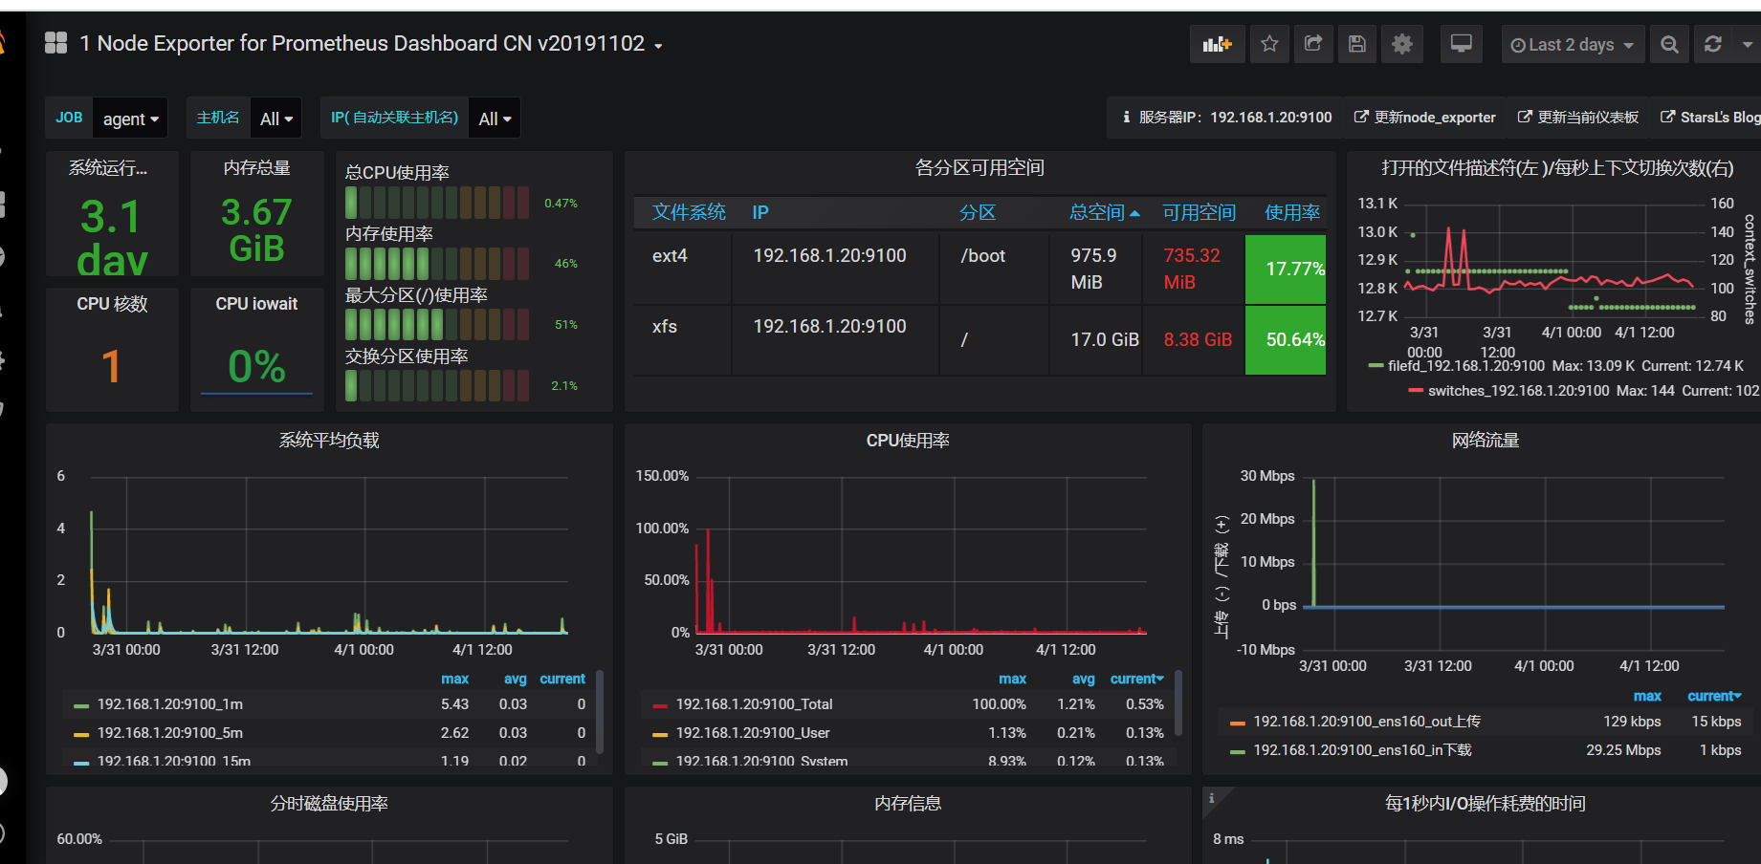
Task: Open CPU使用率 panel title menu
Action: point(908,440)
